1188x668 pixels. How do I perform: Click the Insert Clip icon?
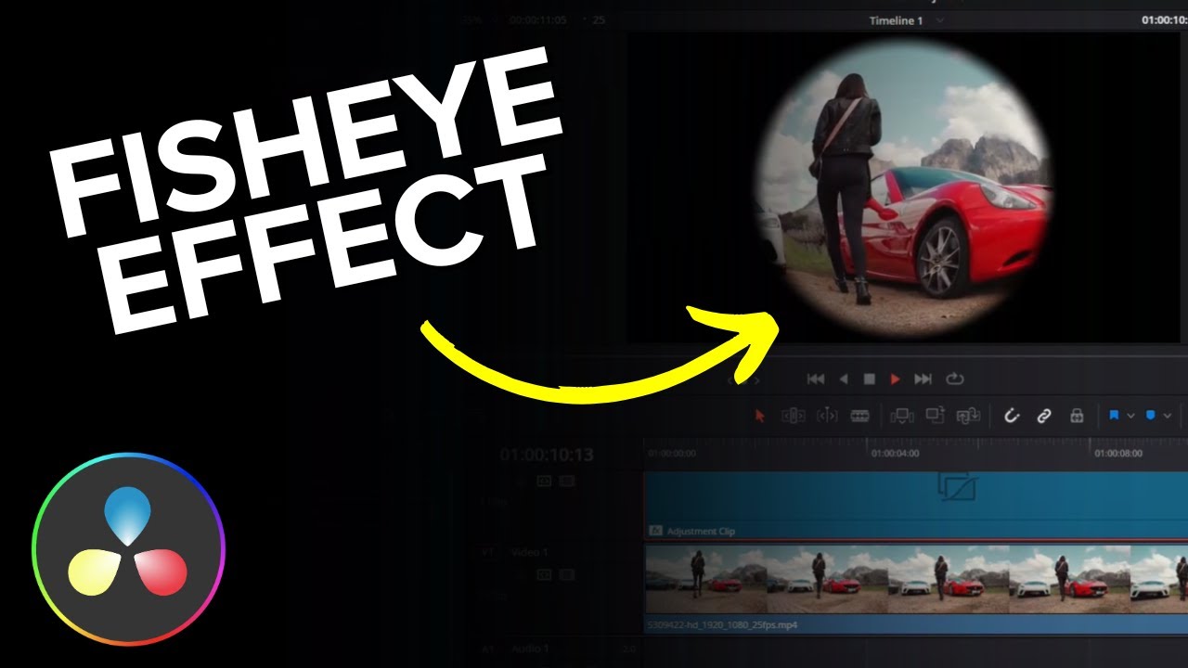click(x=901, y=417)
